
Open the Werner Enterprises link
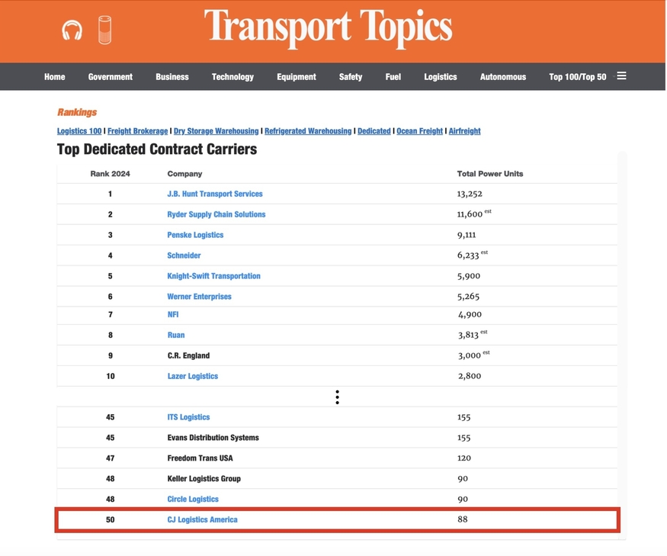(x=199, y=297)
